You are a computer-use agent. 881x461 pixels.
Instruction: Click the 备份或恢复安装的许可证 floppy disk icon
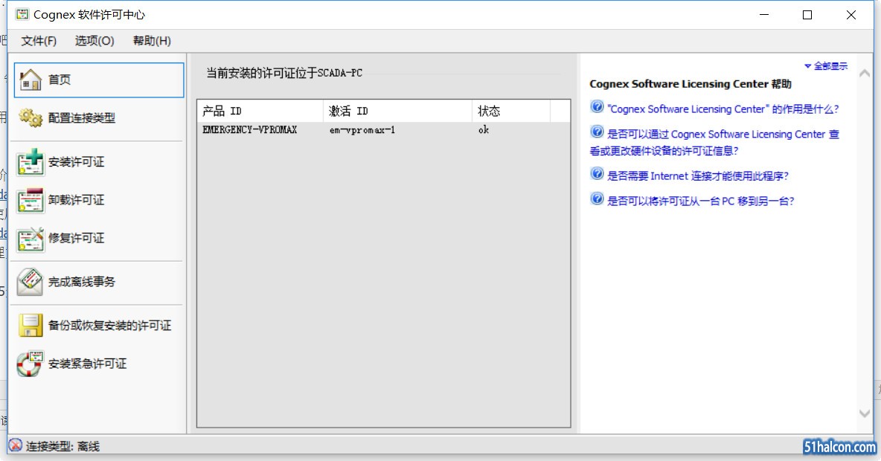(x=31, y=326)
